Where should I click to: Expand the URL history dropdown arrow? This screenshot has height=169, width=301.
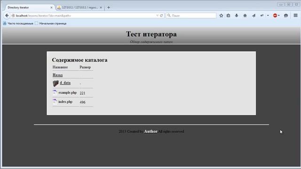tap(157, 15)
